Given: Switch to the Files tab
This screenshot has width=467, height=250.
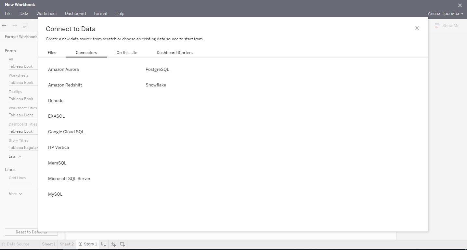Looking at the screenshot, I should [52, 52].
